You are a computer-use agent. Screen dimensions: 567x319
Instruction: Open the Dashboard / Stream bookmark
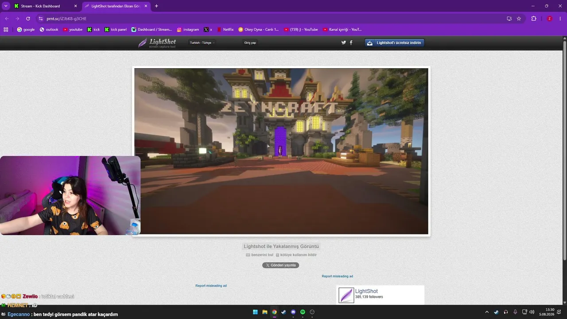(x=151, y=30)
